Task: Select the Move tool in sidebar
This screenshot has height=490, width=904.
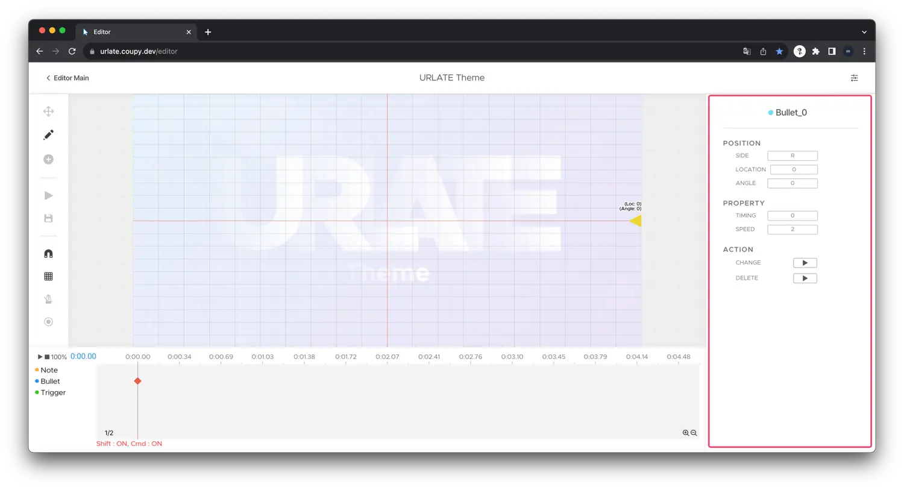Action: point(48,112)
